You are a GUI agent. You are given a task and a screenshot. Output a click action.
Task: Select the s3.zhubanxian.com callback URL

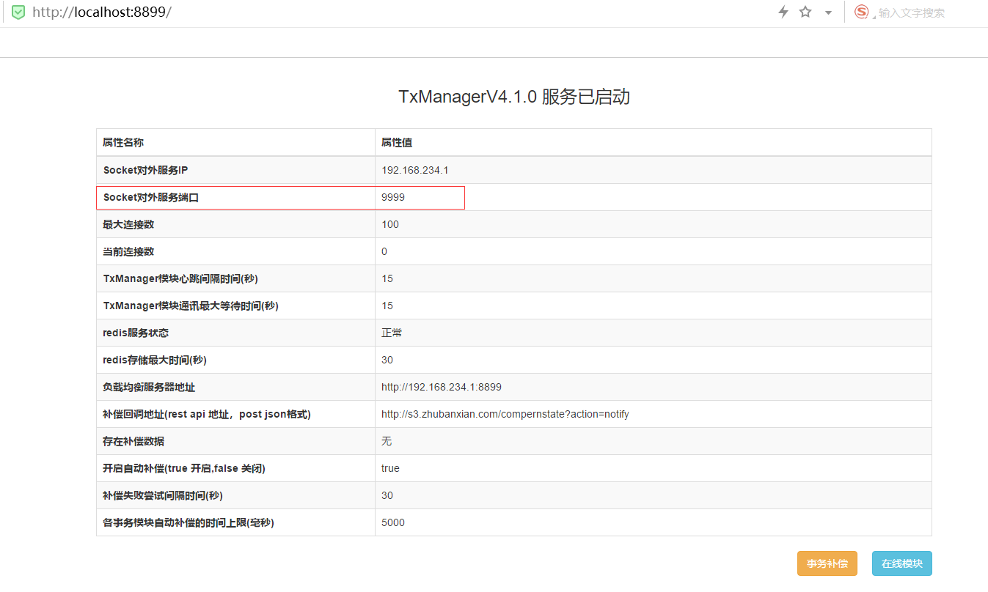pos(505,414)
